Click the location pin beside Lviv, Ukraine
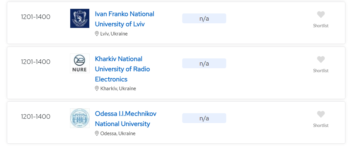The height and width of the screenshot is (146, 348). [x=97, y=33]
